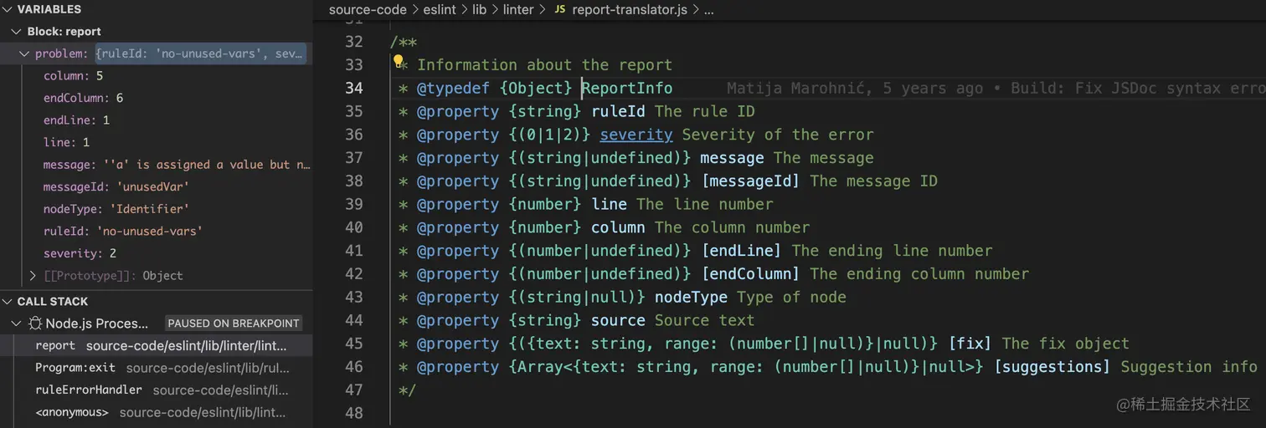The height and width of the screenshot is (428, 1266).
Task: Select the ruleErrorHandler stack frame
Action: coord(156,390)
